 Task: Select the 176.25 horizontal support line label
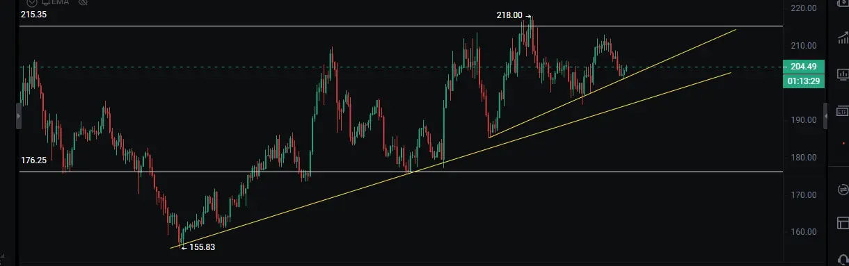(x=33, y=160)
